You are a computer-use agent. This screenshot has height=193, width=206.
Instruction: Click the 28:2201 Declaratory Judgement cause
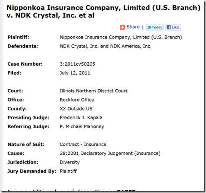[110, 153]
